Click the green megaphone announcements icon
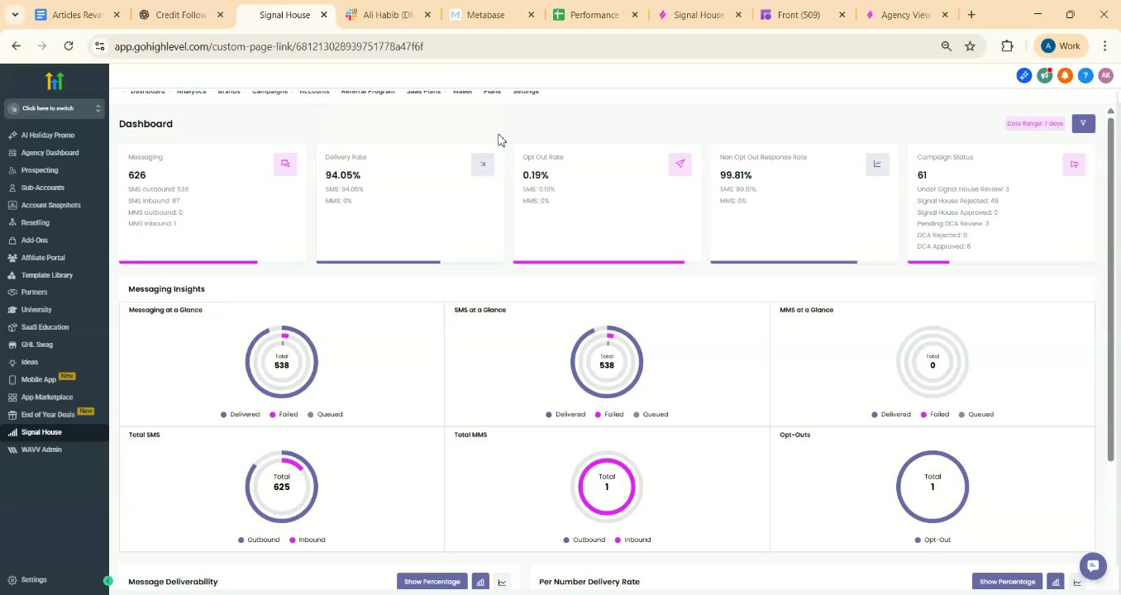The image size is (1121, 595). coord(1045,75)
